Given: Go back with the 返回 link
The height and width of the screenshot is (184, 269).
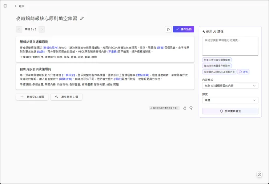Looking at the screenshot, I should (x=20, y=6).
